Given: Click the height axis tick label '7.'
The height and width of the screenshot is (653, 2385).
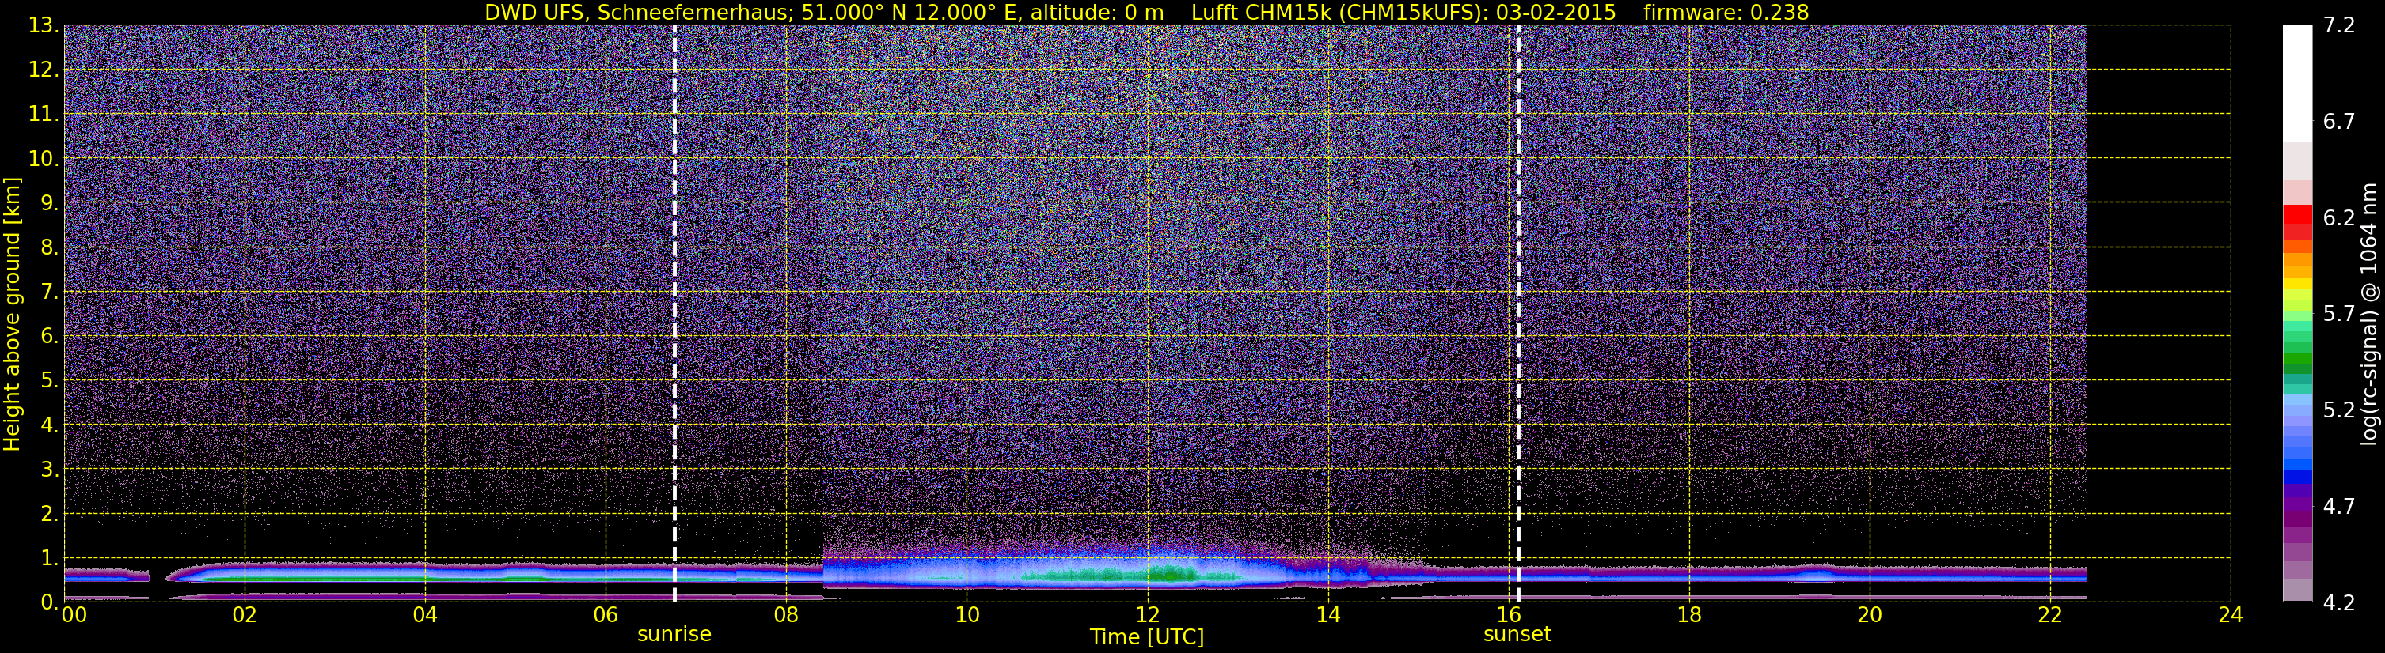Looking at the screenshot, I should [x=48, y=293].
